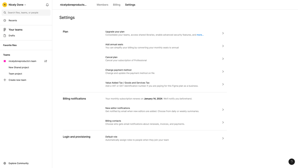Select the pink nicelydoneproducts's team swatch

click(5, 61)
